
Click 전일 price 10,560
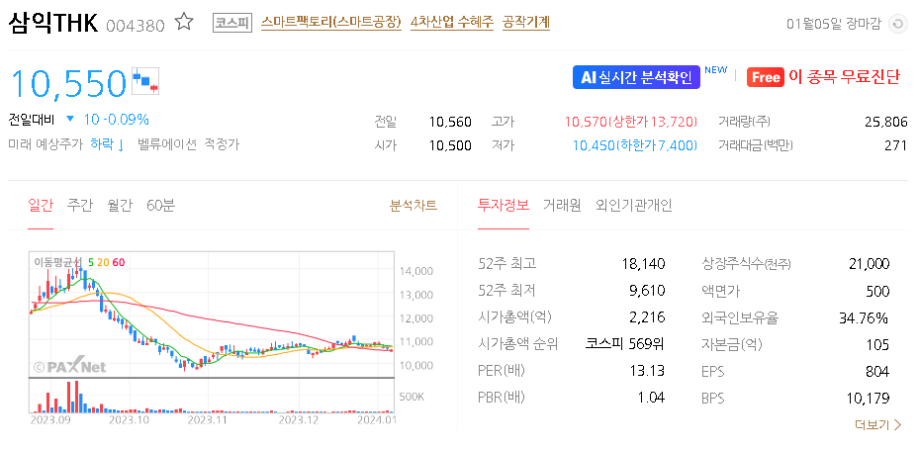(x=450, y=122)
